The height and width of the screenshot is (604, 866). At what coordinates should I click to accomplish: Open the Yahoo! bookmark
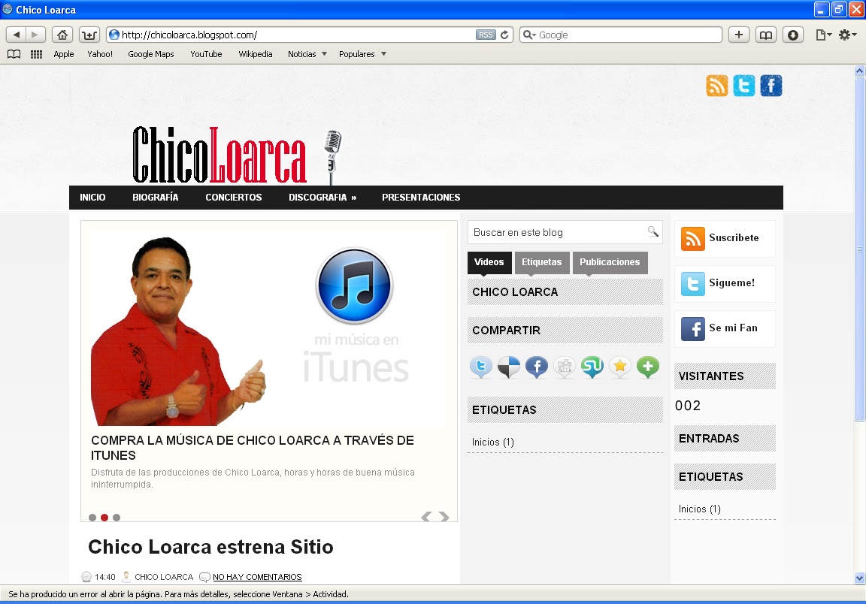pyautogui.click(x=100, y=54)
